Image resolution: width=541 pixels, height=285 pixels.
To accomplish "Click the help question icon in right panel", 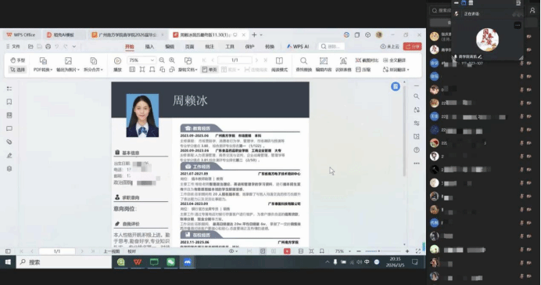I will [417, 150].
